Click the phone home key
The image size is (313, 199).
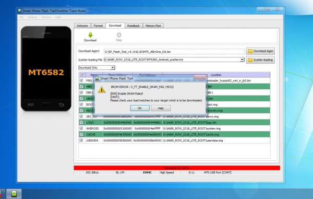point(46,104)
